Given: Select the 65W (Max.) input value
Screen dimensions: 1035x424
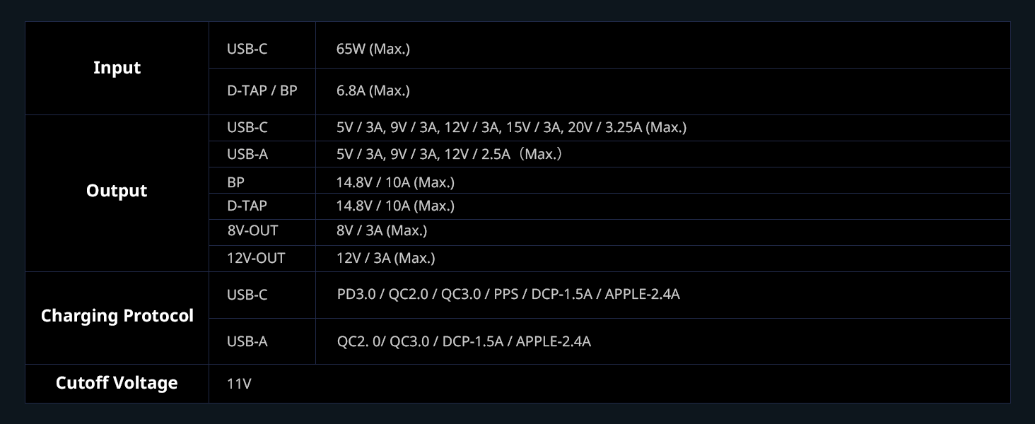Looking at the screenshot, I should (373, 49).
